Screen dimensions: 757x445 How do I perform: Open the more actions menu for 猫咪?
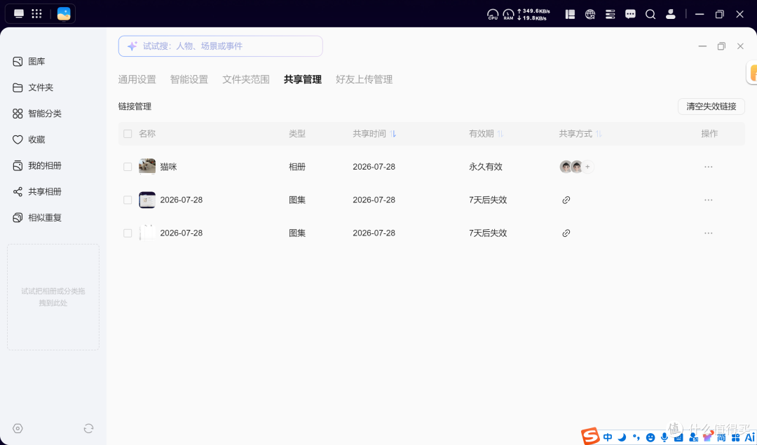[708, 167]
